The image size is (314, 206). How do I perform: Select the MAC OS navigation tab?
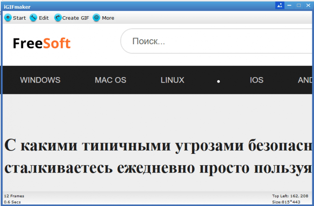point(110,80)
